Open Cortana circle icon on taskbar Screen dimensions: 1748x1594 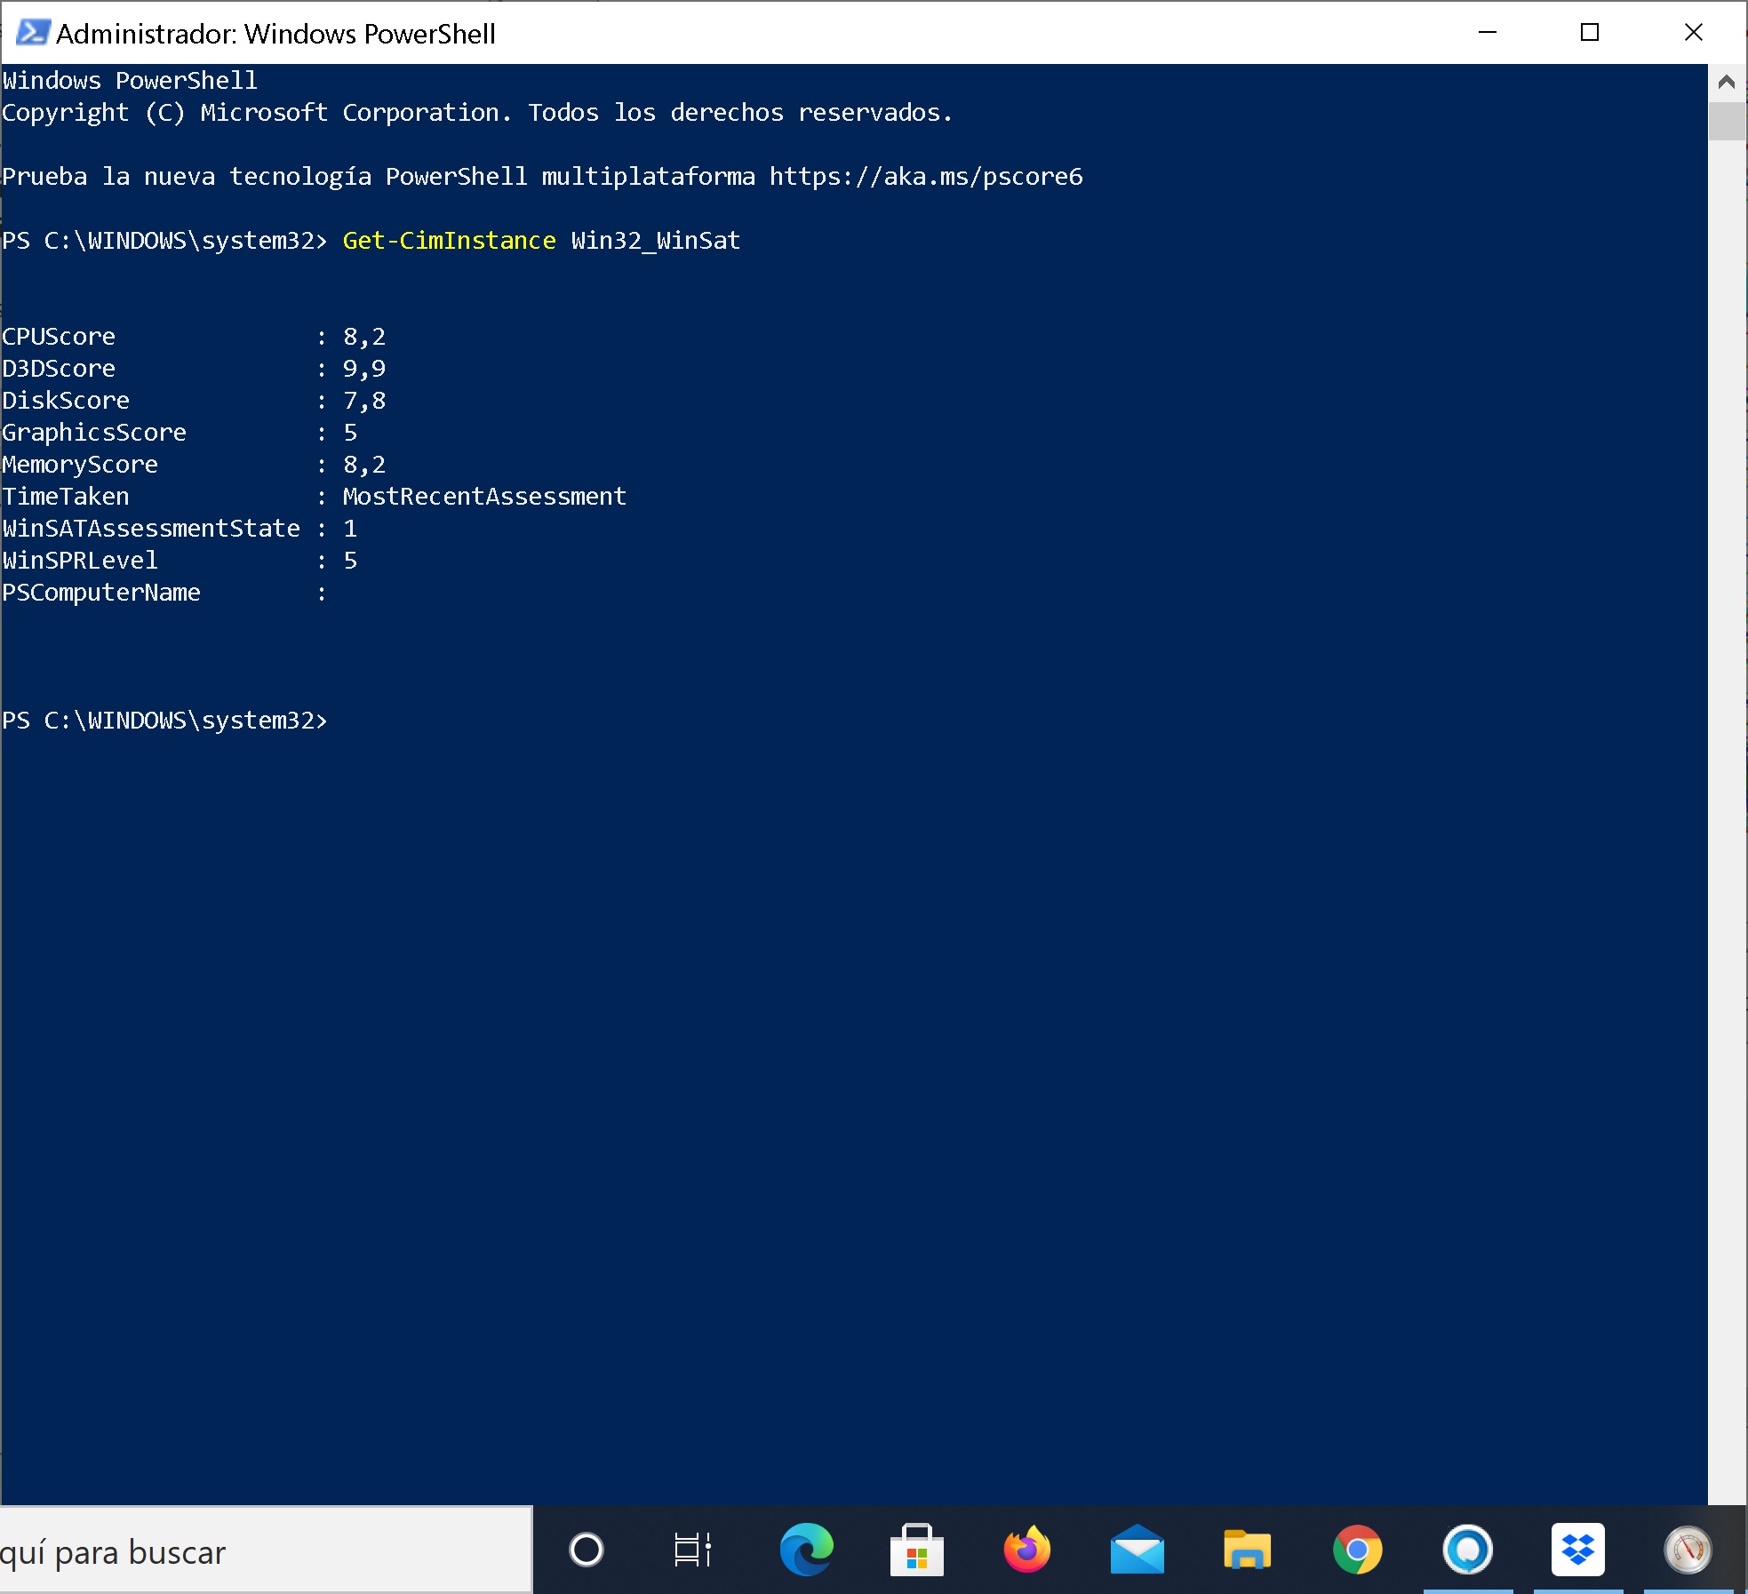point(586,1550)
